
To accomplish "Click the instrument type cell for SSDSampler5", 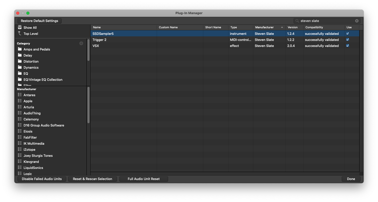I will [241, 33].
